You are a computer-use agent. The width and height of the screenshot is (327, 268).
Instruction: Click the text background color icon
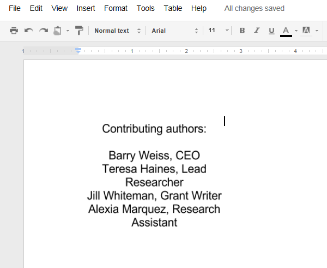click(306, 31)
